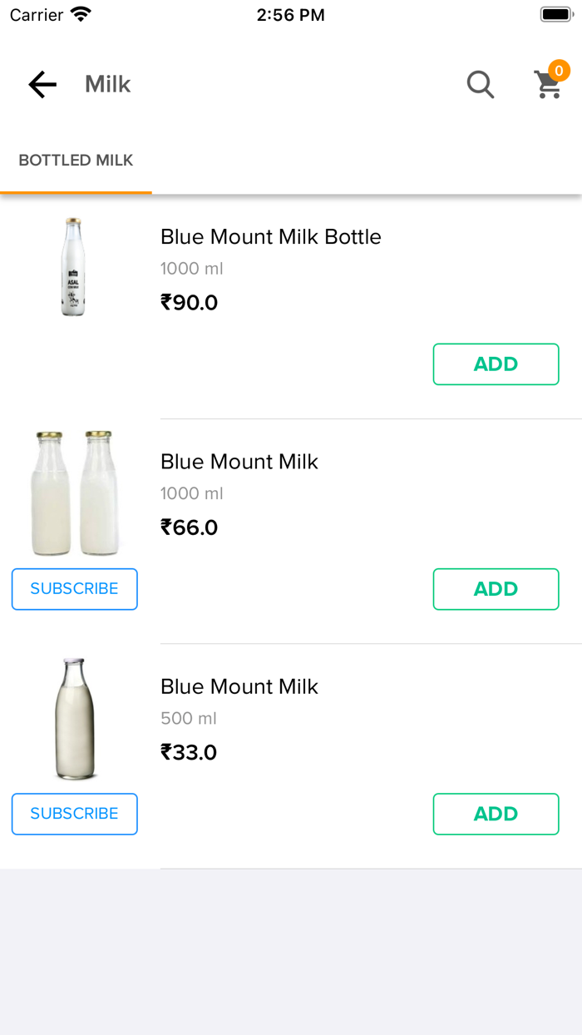Subscribe to the 1000 ml Blue Mount Milk

(x=75, y=589)
